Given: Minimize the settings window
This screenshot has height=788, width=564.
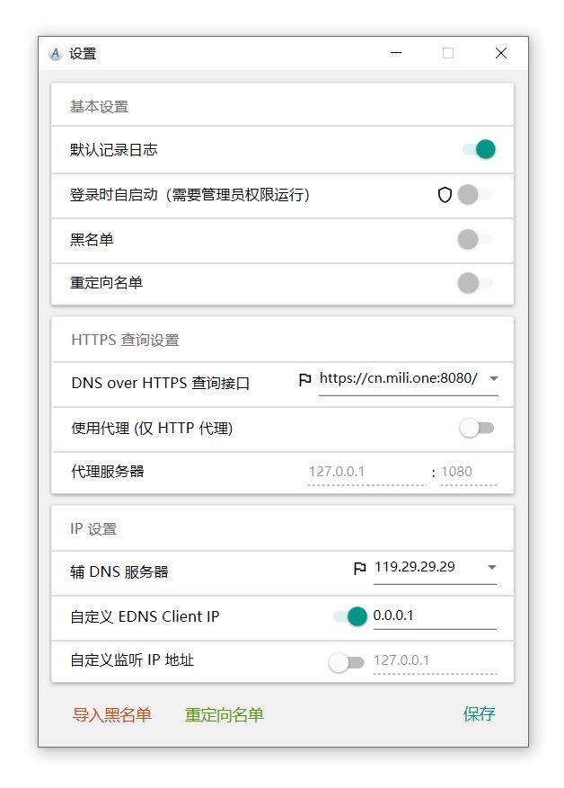Looking at the screenshot, I should tap(396, 54).
